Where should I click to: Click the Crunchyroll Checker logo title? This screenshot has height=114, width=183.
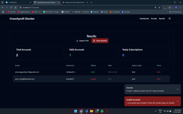[22, 19]
